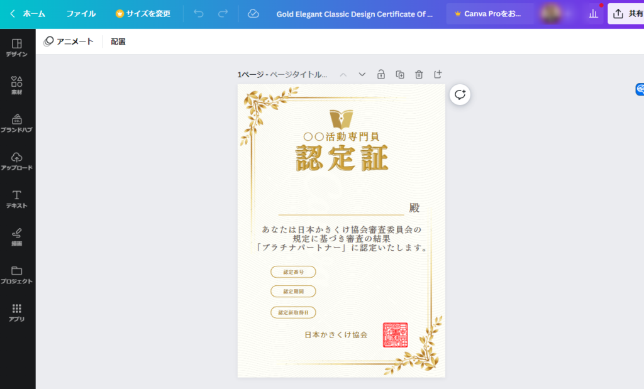
Task: Open the アップロード panel
Action: pos(17,161)
